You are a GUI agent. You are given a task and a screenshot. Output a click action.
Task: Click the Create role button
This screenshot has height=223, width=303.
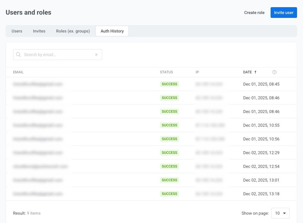(254, 13)
